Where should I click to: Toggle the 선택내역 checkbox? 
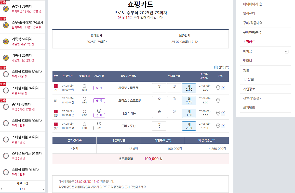216,67
